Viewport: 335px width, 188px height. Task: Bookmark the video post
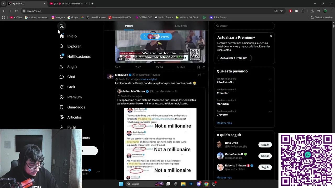[198, 67]
